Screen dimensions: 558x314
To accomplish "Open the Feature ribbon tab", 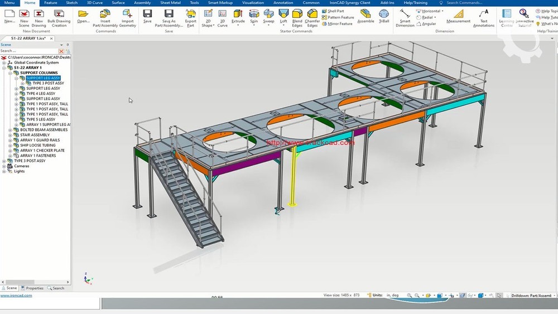I will pos(51,2).
